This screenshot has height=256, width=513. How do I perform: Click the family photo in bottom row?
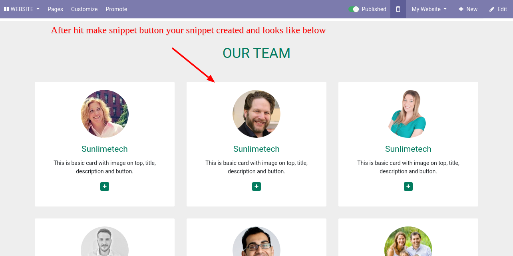click(408, 241)
